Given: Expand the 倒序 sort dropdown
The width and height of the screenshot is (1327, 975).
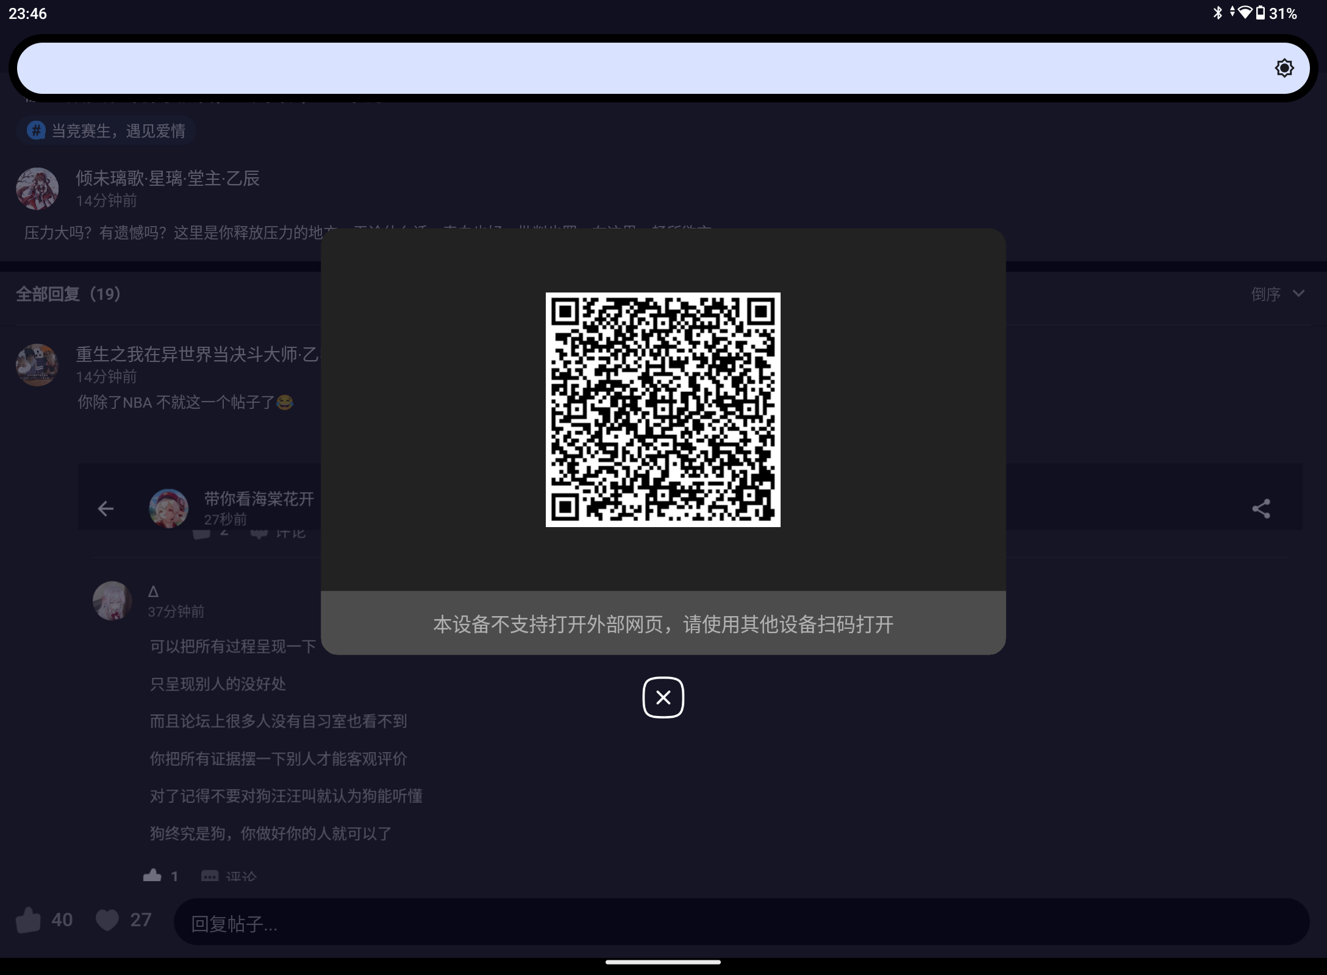Looking at the screenshot, I should pyautogui.click(x=1278, y=294).
